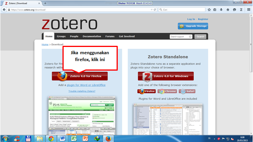The width and height of the screenshot is (253, 142).
Task: Click the back navigation arrow
Action: [x=4, y=10]
